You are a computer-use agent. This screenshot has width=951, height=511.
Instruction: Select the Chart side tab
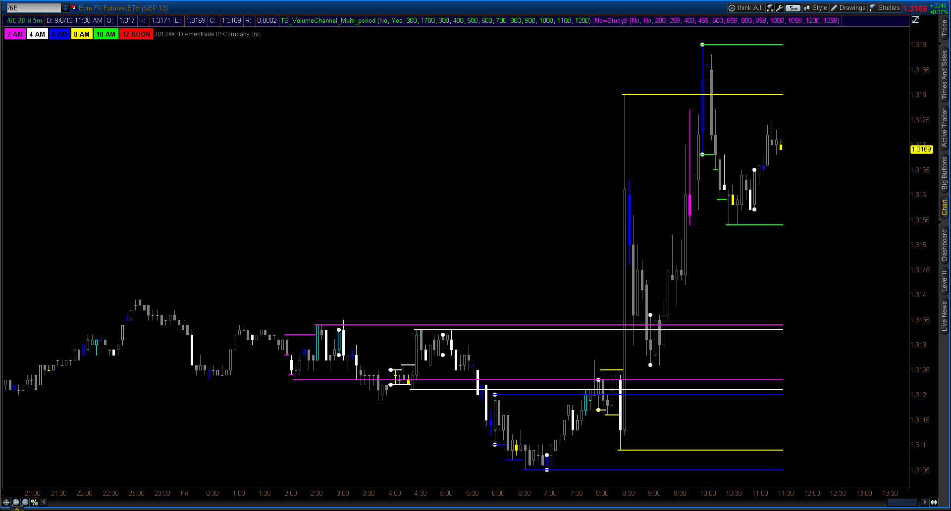coord(945,207)
